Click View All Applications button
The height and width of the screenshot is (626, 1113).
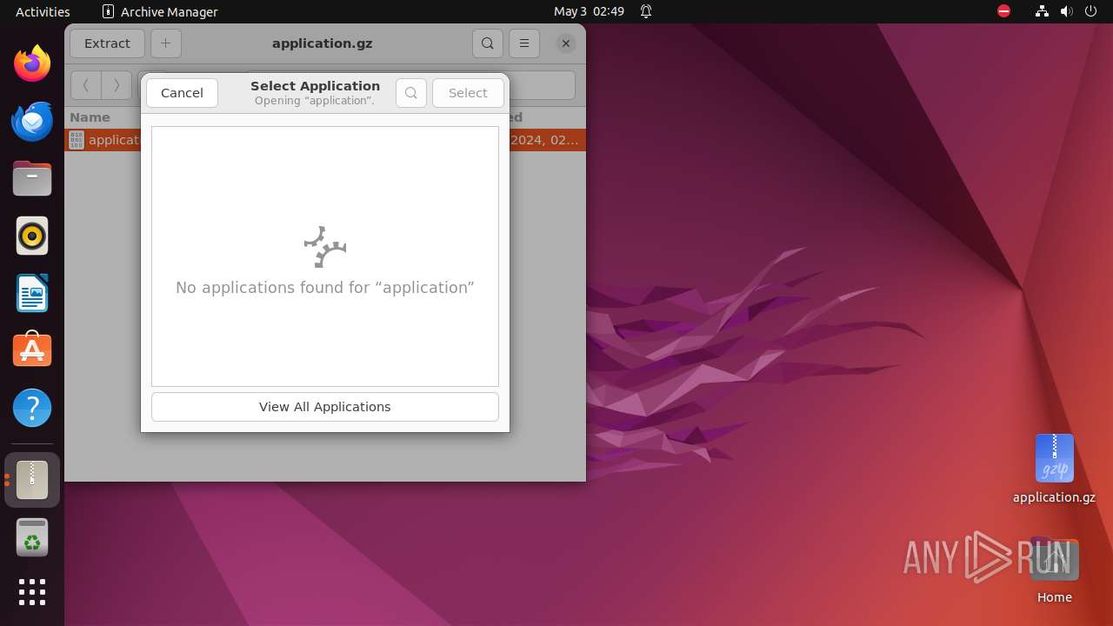tap(325, 407)
